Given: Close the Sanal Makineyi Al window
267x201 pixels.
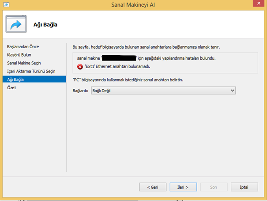Looking at the screenshot, I should [x=259, y=3].
